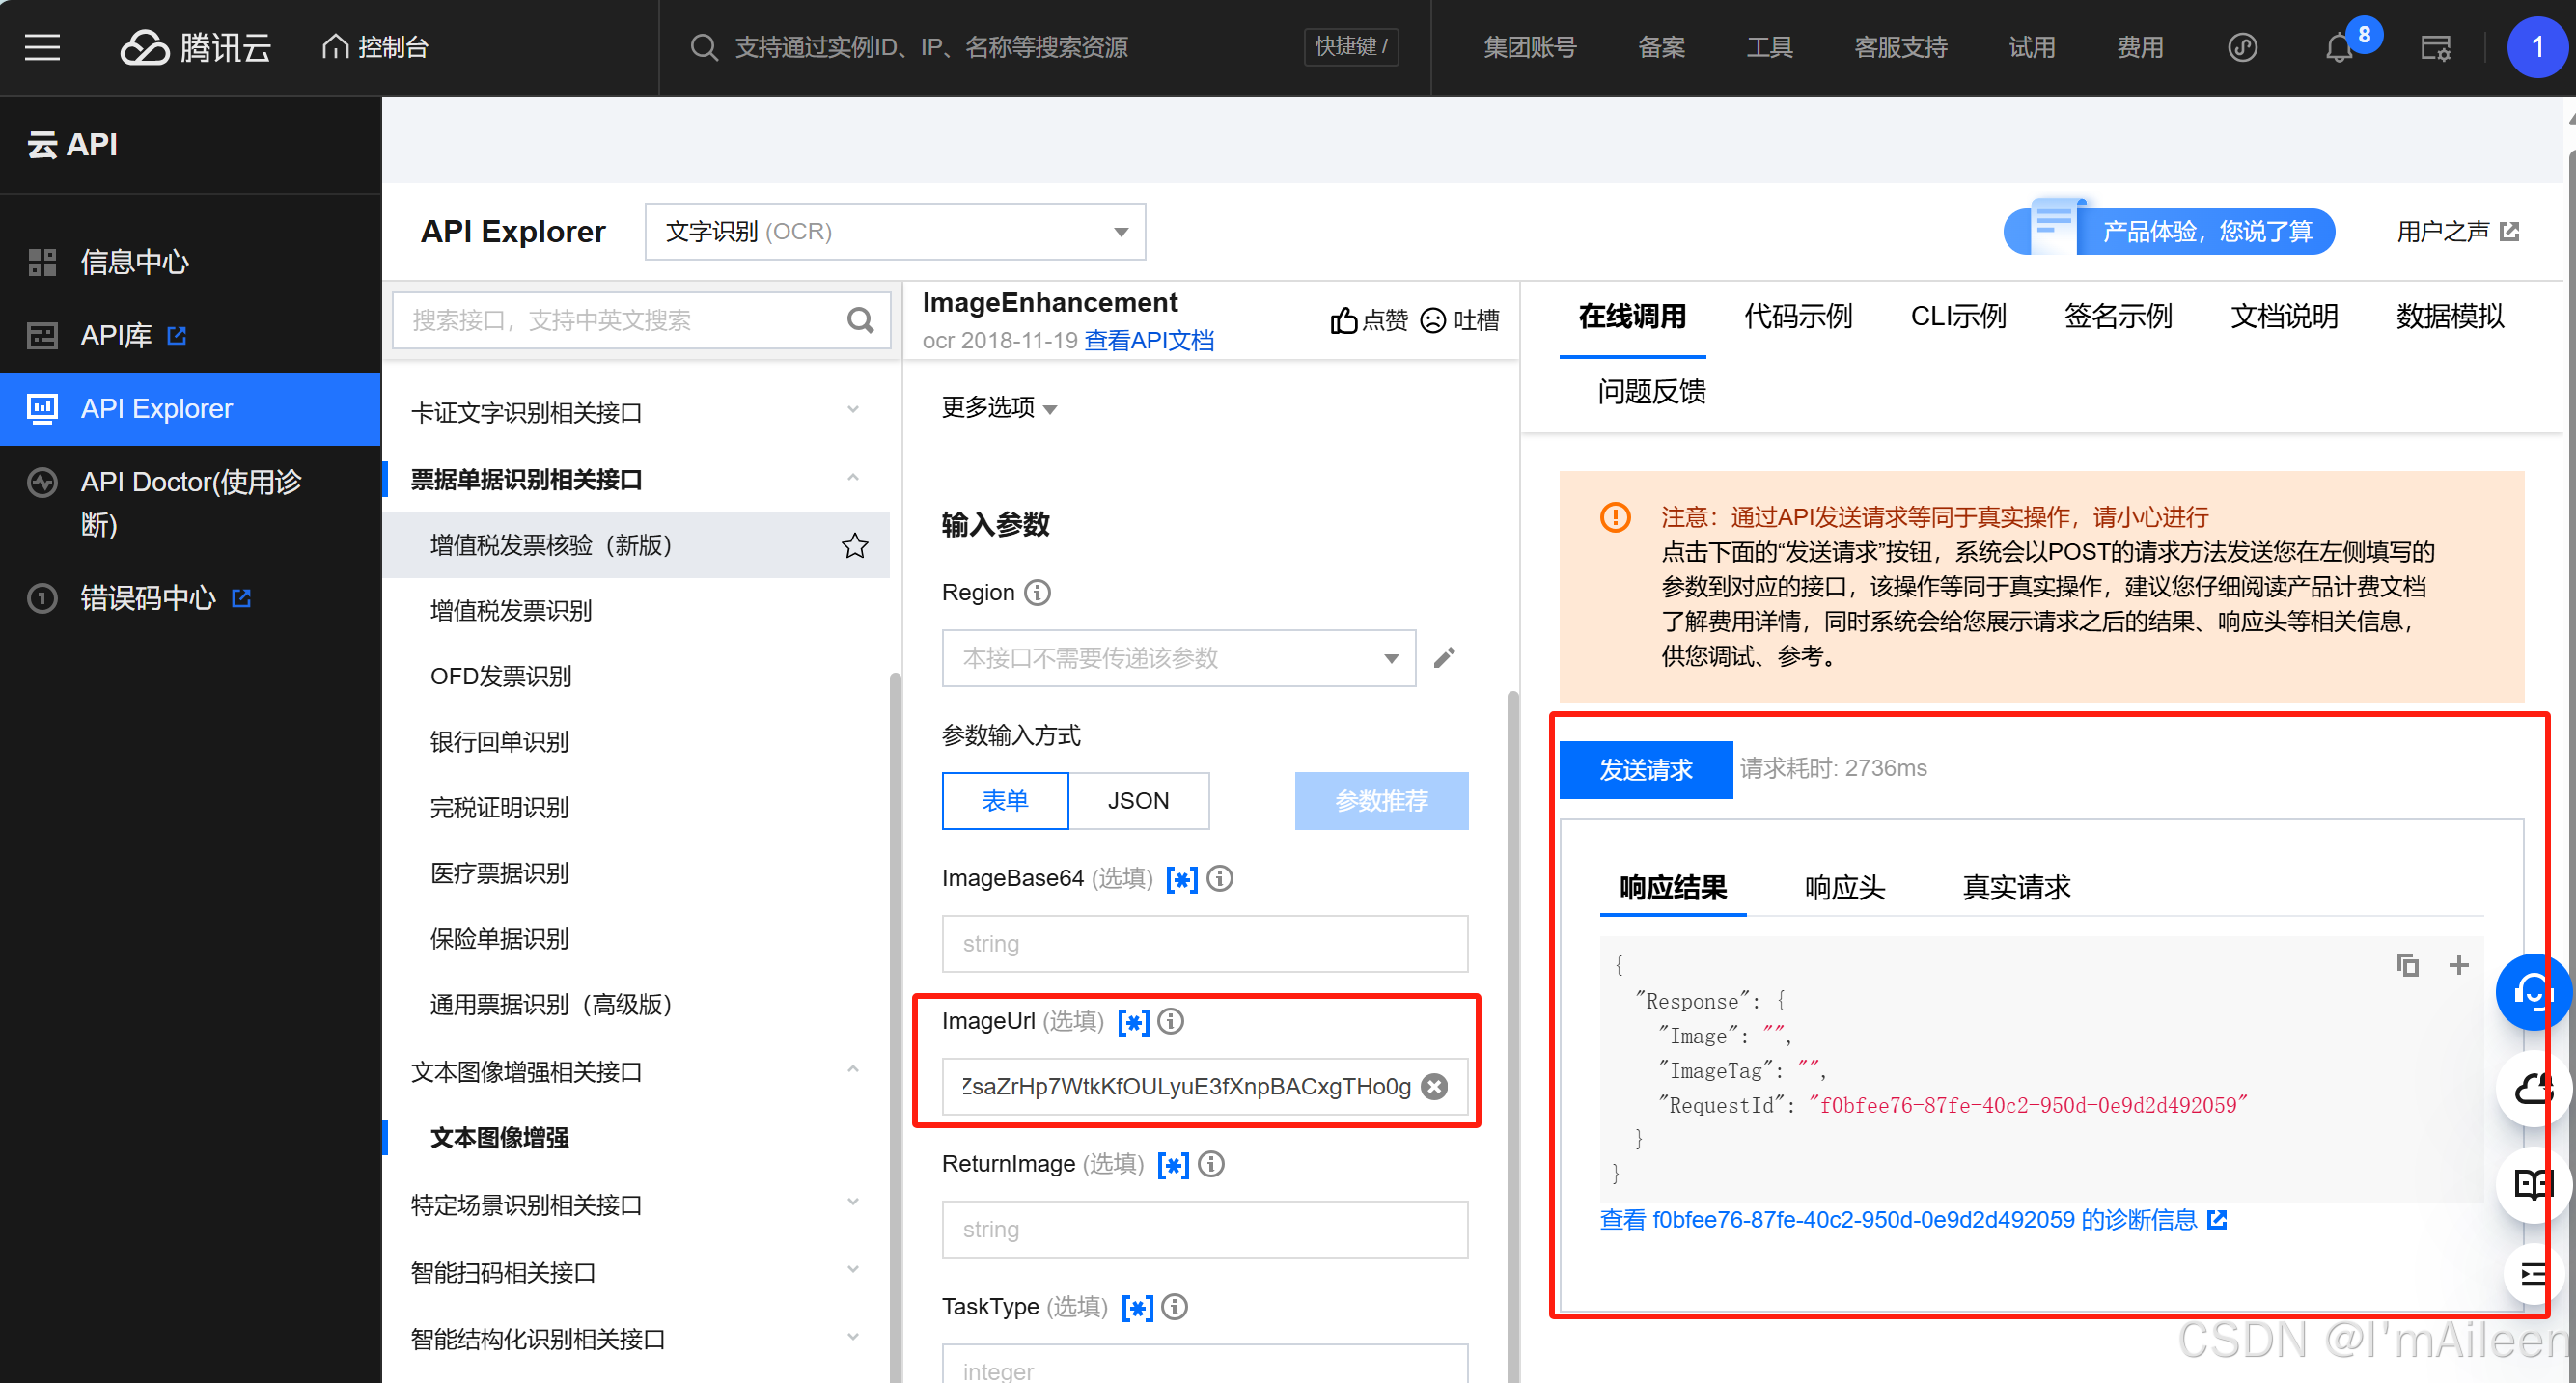Open the Cloud Shell icon near notifications
The width and height of the screenshot is (2576, 1383).
point(2436,47)
